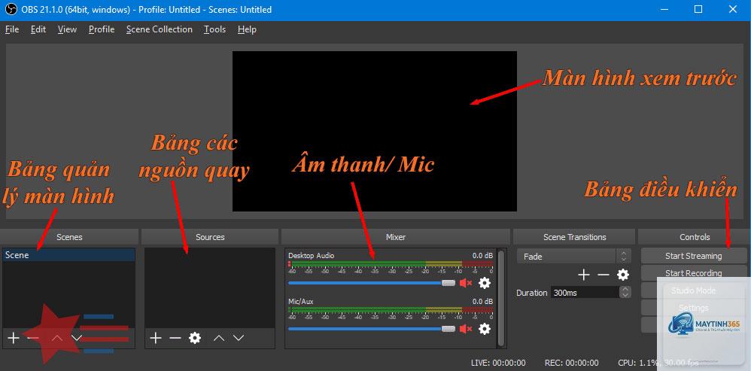This screenshot has height=371, width=751.
Task: Open transition properties gear icon
Action: point(622,275)
